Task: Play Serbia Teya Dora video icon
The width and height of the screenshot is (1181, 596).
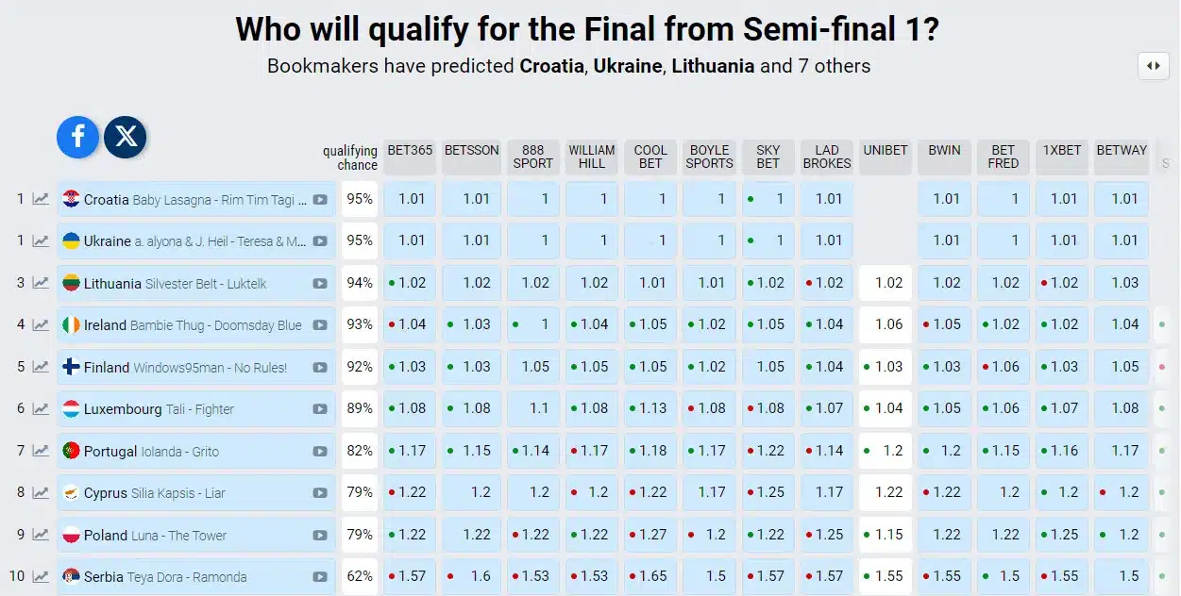Action: pyautogui.click(x=320, y=576)
